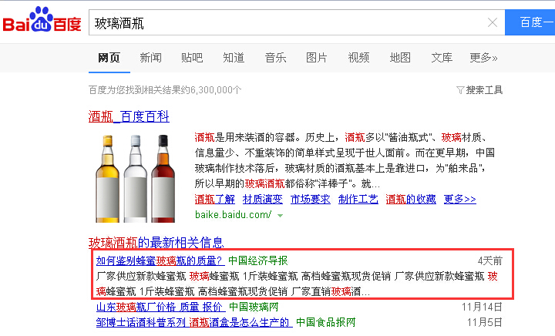
Task: Open the 酒瓶了解 sub-link
Action: coord(215,199)
